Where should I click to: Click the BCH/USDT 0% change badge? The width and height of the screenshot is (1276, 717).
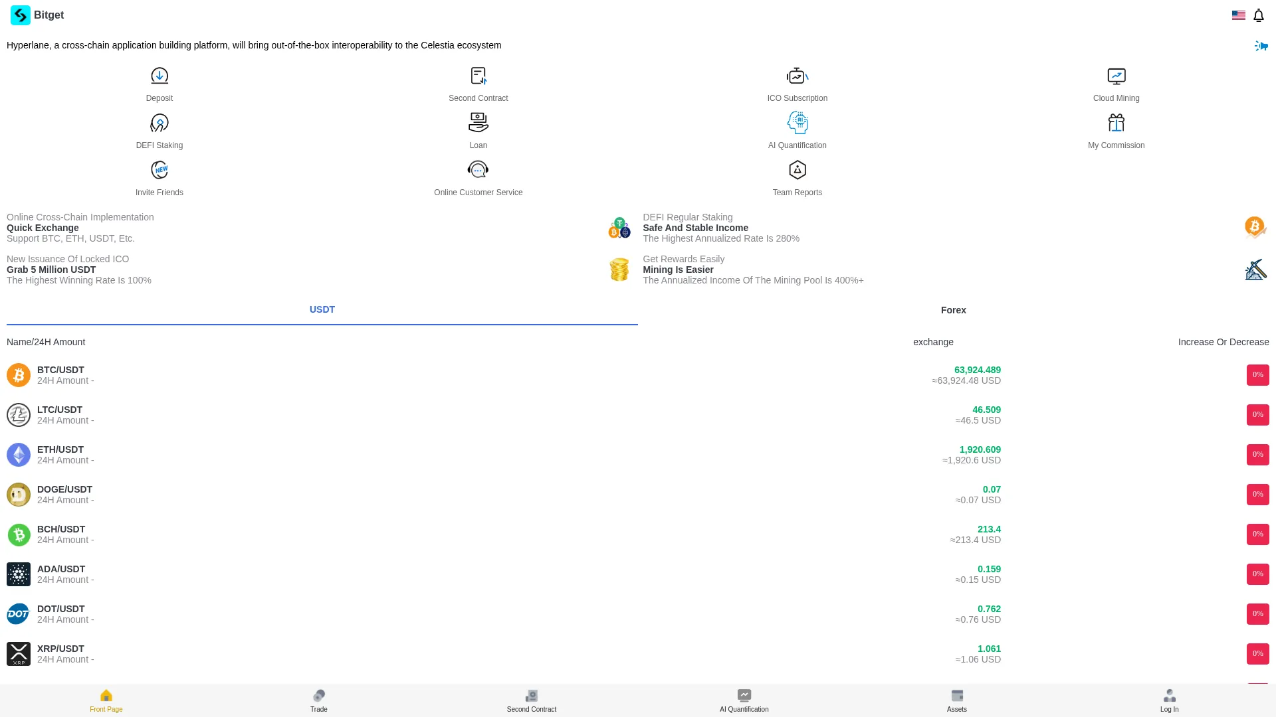pyautogui.click(x=1258, y=534)
